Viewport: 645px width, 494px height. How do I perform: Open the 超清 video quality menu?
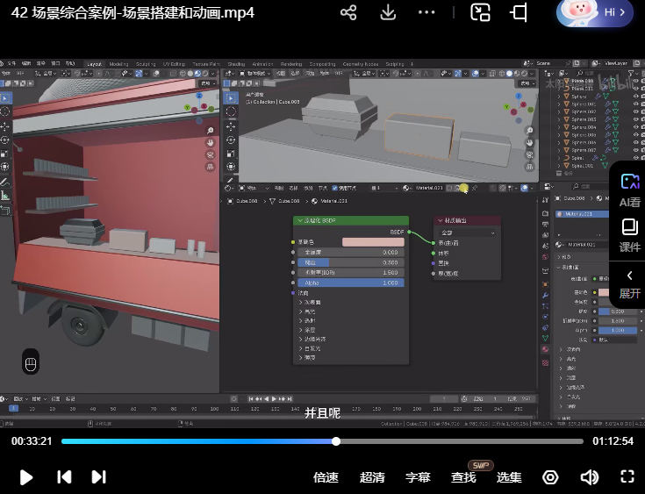pyautogui.click(x=372, y=477)
